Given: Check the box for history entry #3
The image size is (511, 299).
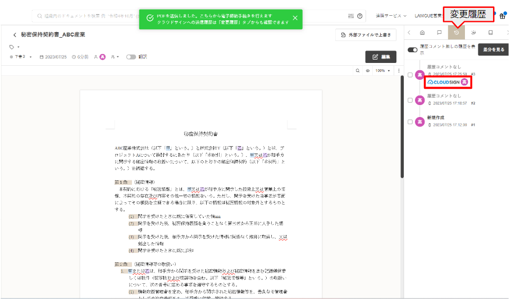Looking at the screenshot, I should click(410, 75).
